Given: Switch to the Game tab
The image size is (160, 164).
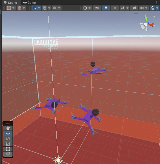Looking at the screenshot, I should [x=29, y=2].
